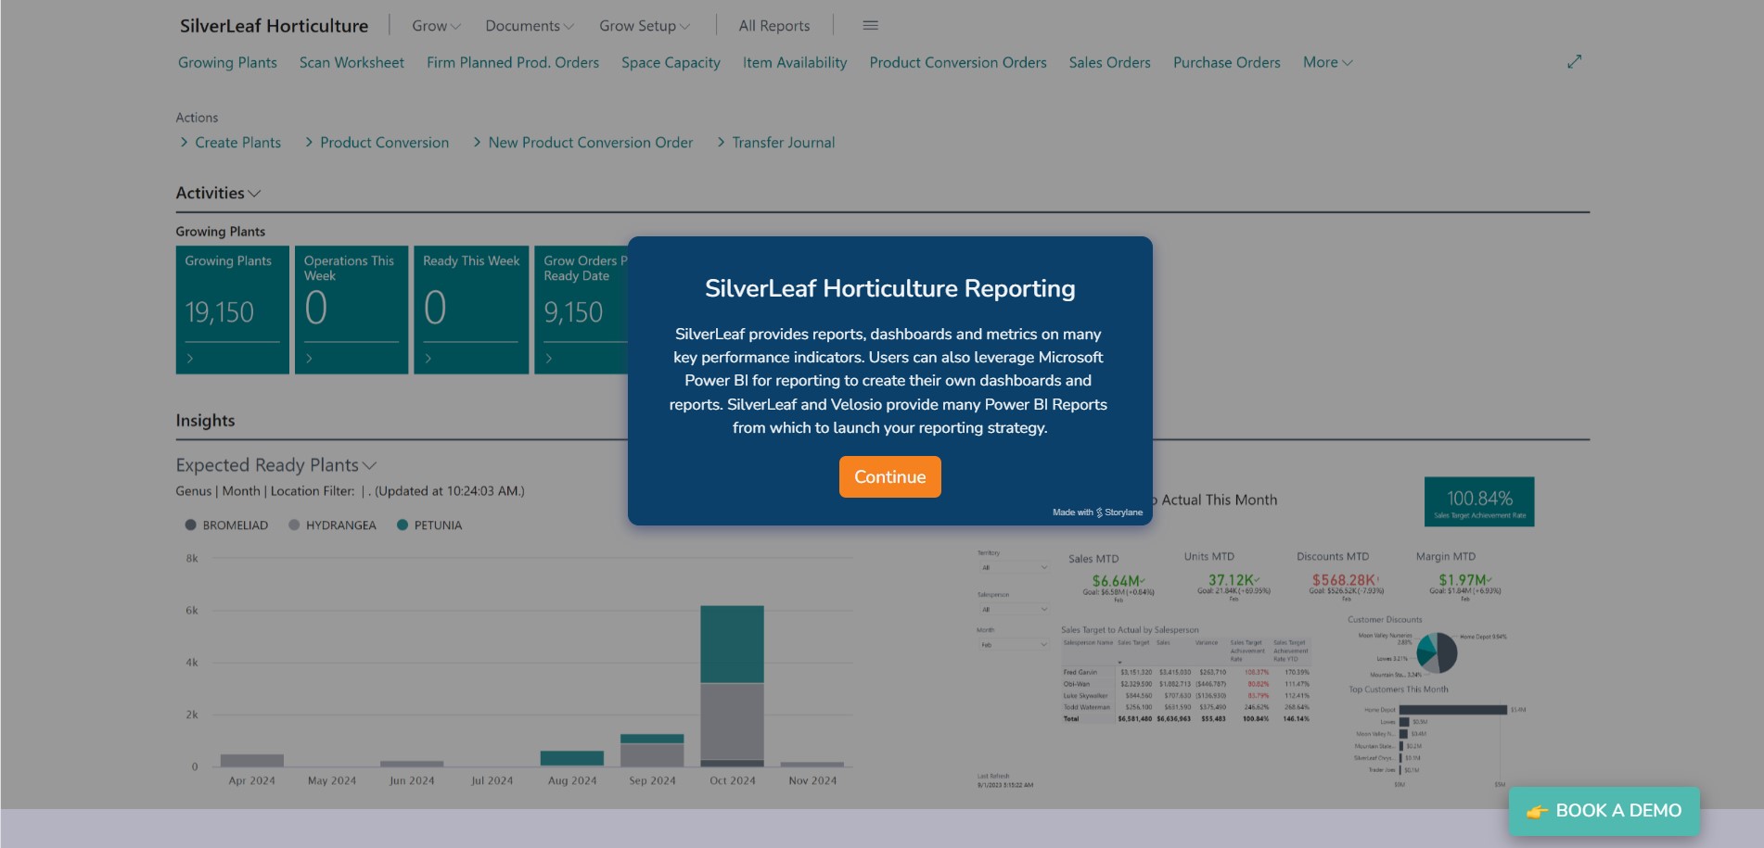Open the Salesperson filter dropdown
Viewport: 1764px width, 848px height.
click(x=1014, y=609)
